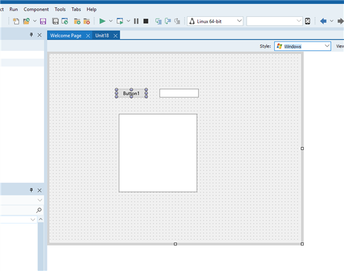Click the Open Project folder icon
The height and width of the screenshot is (271, 344).
(27, 21)
